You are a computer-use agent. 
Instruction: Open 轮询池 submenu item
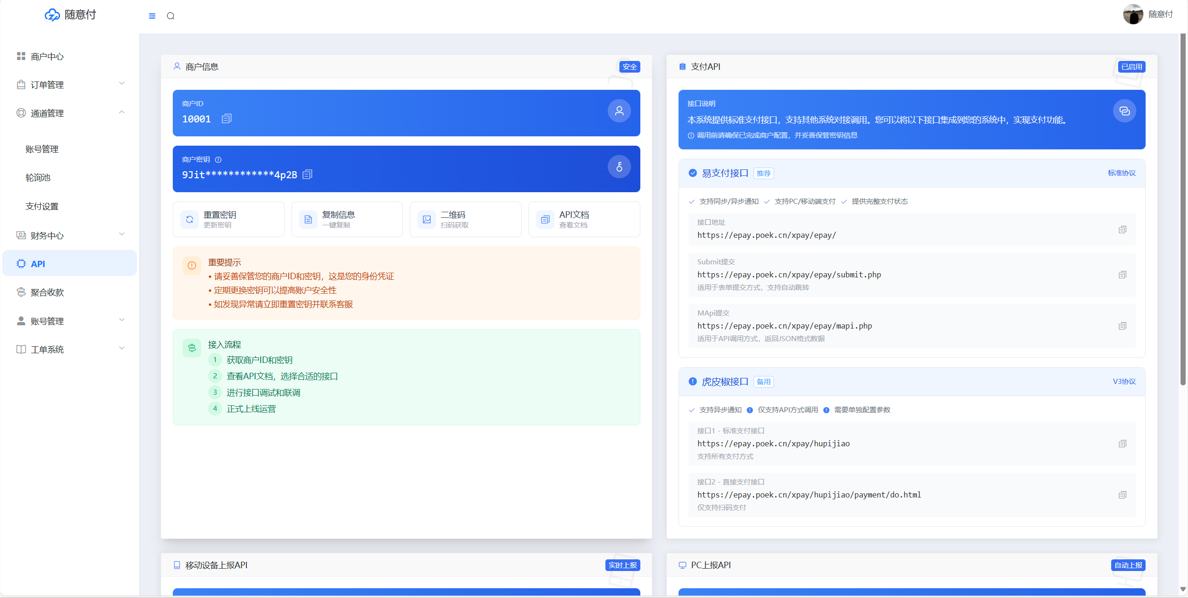coord(38,178)
